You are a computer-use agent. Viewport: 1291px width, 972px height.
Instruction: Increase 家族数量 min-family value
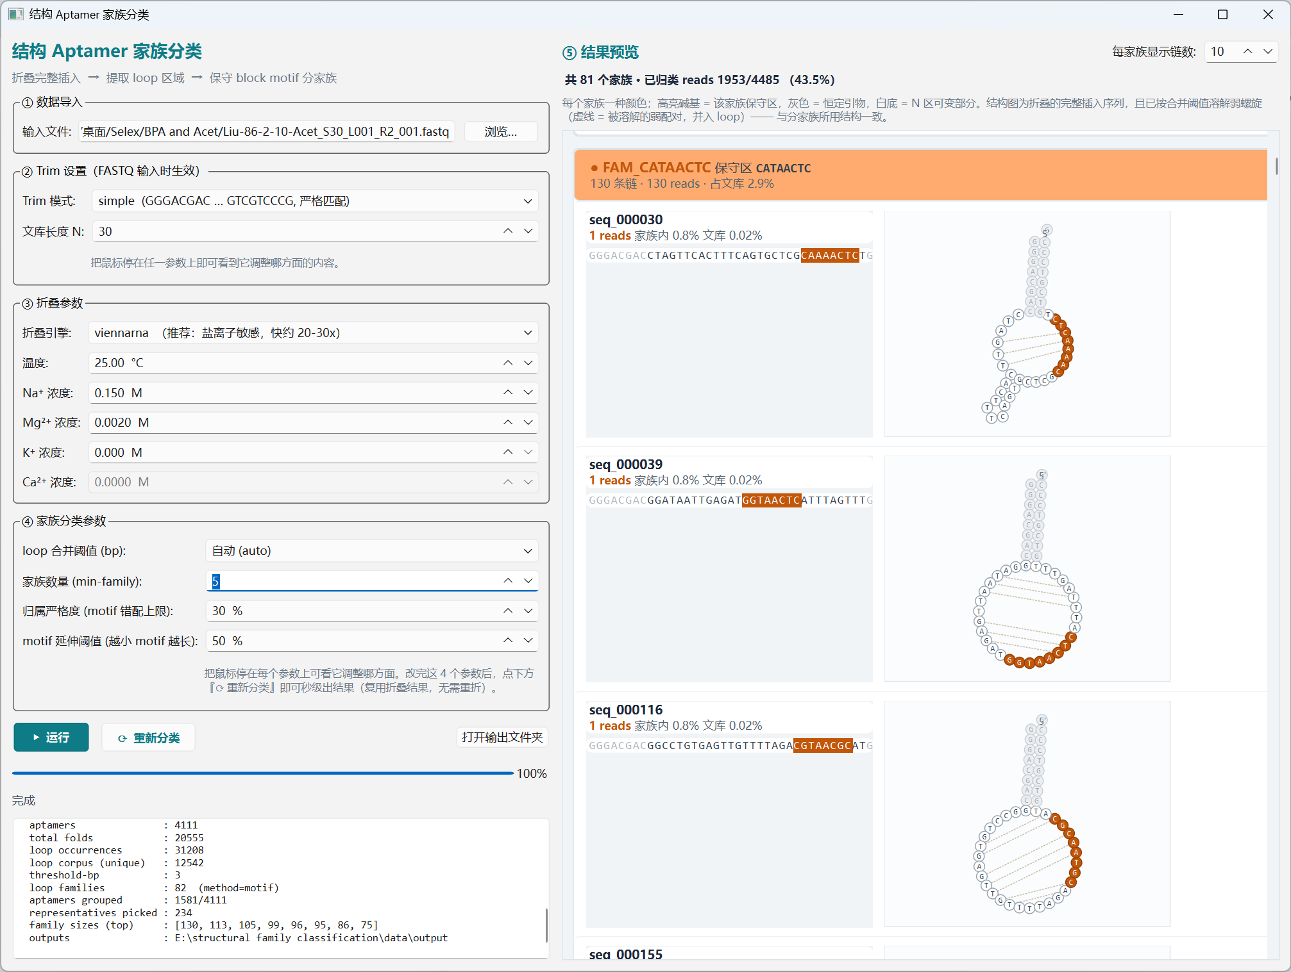[x=508, y=581]
